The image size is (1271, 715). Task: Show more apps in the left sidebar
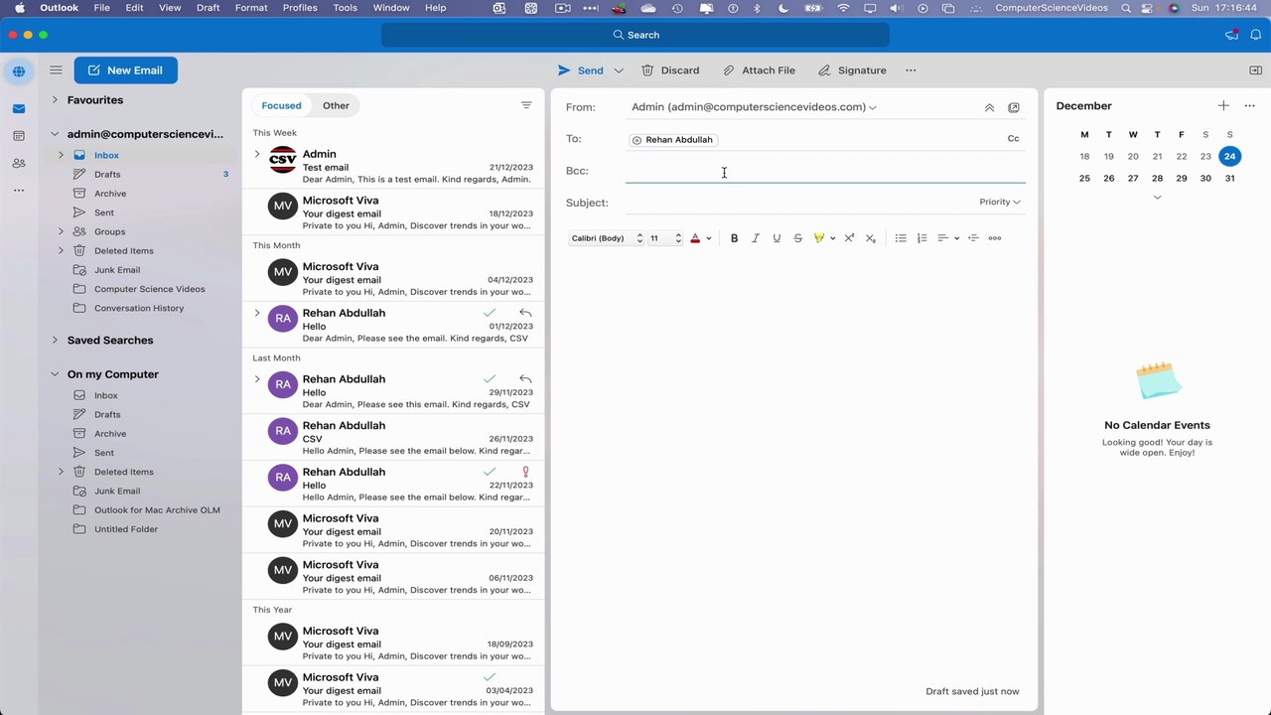(x=19, y=190)
